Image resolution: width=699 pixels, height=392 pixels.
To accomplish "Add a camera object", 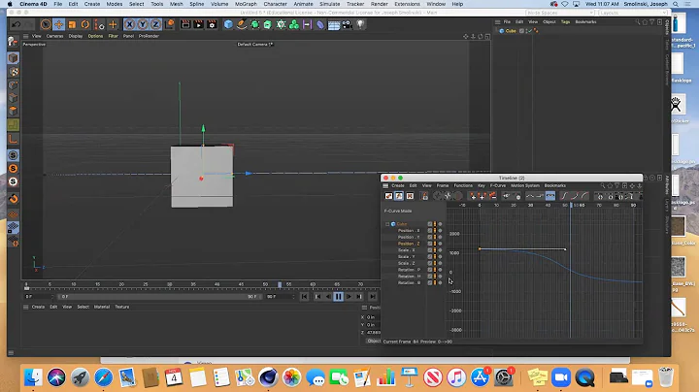I will coord(347,24).
